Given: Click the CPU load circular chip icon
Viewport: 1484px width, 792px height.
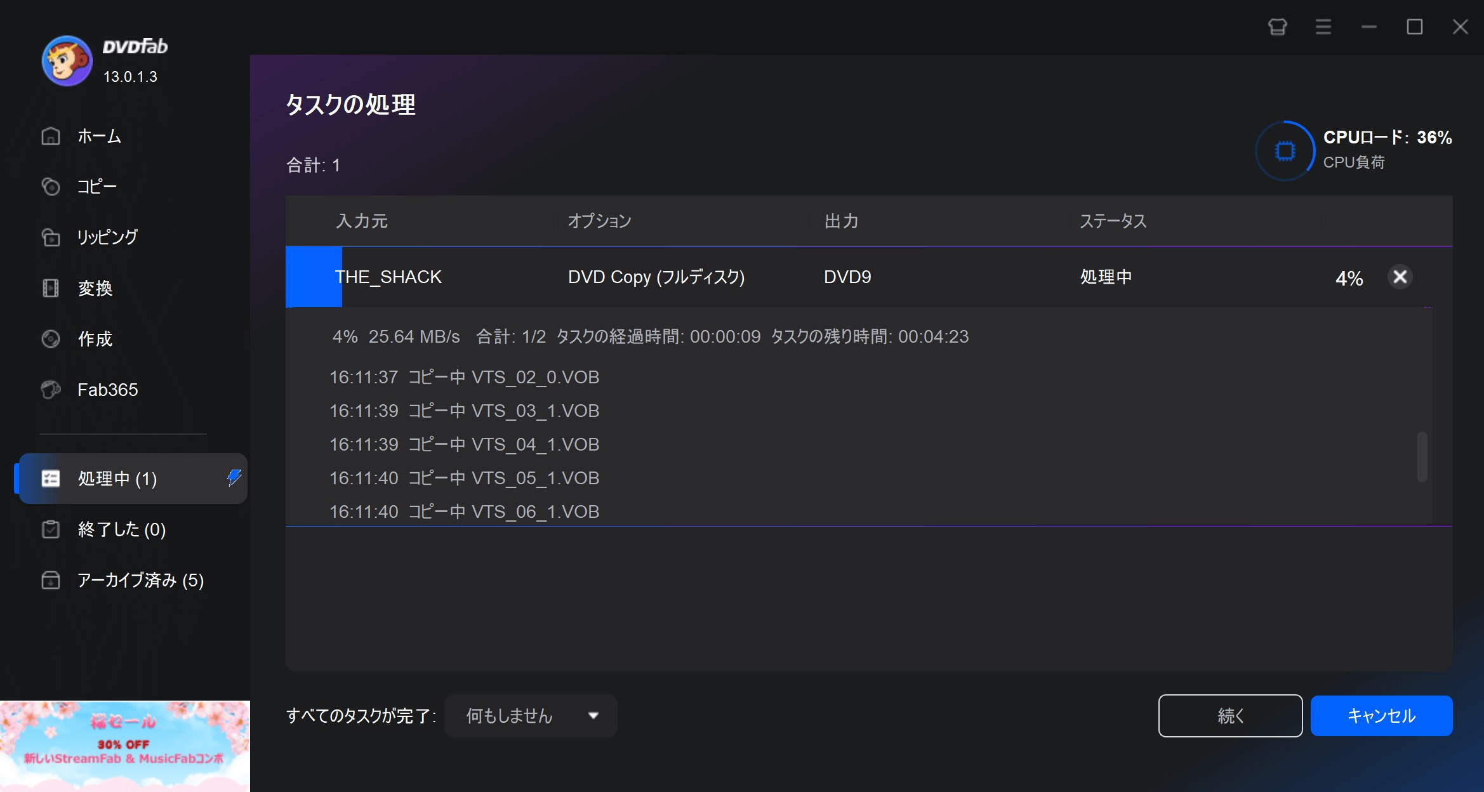Looking at the screenshot, I should 1285,151.
